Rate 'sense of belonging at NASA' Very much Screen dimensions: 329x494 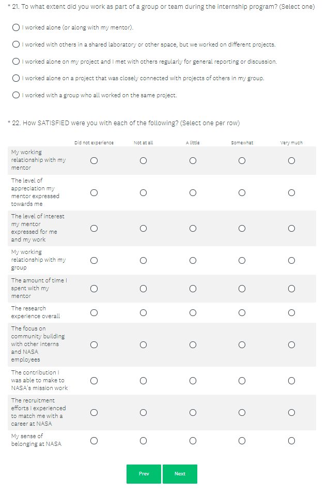click(291, 441)
